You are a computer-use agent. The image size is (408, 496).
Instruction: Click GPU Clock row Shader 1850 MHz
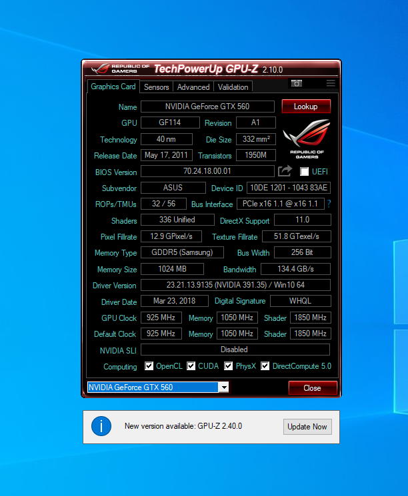[311, 318]
